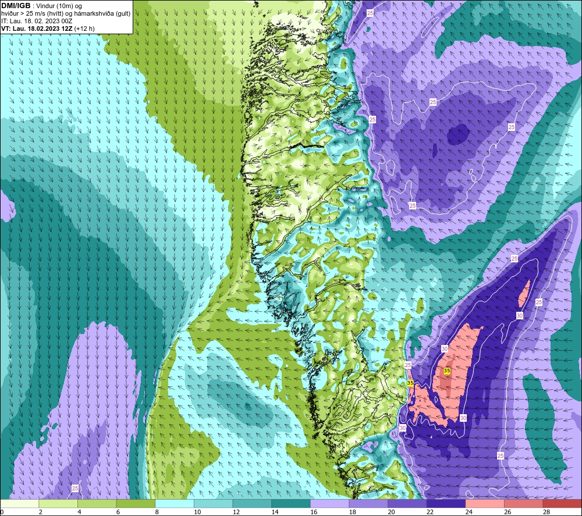Click the '(+12 h)' forecast offset text
The width and height of the screenshot is (582, 516).
[84, 29]
